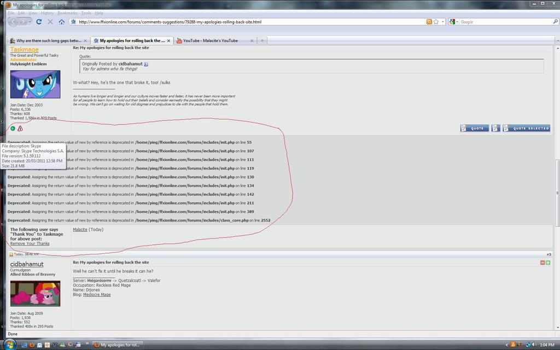Click the RSS feed icon in address bar
Viewport: 560px width, 350px height.
point(429,22)
